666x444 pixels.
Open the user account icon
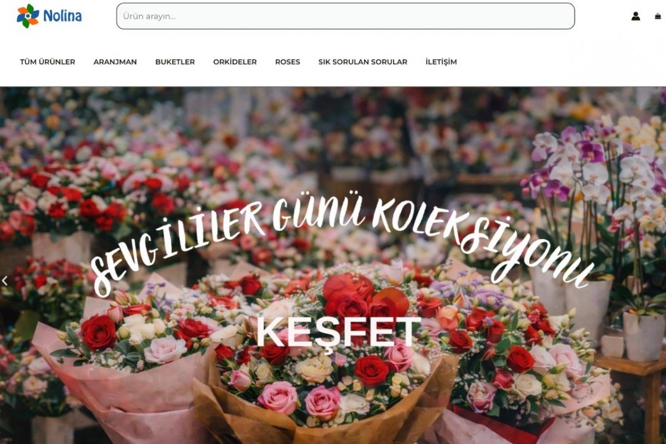[x=635, y=16]
